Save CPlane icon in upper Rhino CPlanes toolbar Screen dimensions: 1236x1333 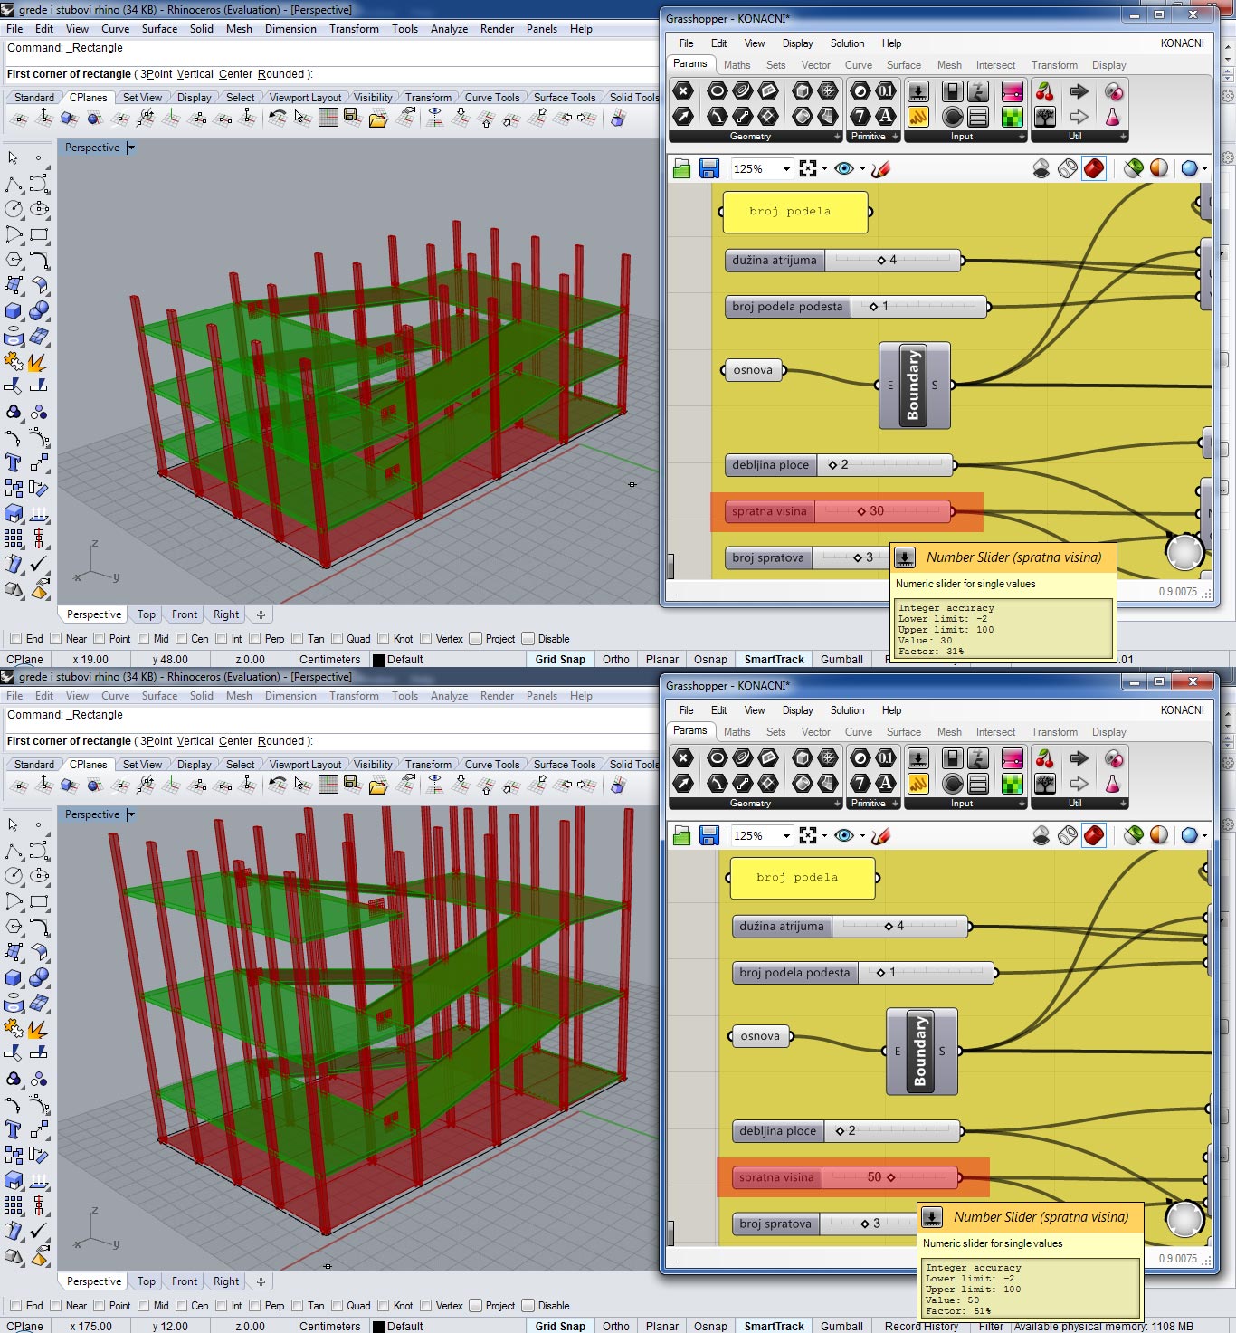(352, 118)
